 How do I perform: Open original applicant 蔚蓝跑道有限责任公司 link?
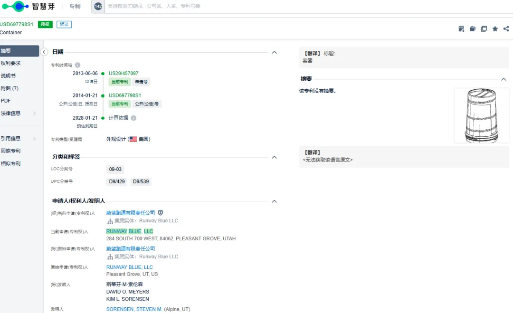click(131, 249)
